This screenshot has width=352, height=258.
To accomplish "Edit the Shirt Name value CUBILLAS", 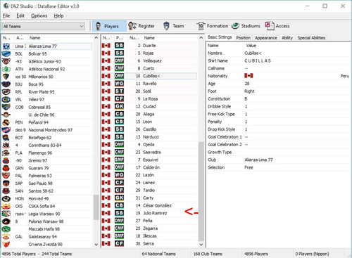I will pos(258,60).
